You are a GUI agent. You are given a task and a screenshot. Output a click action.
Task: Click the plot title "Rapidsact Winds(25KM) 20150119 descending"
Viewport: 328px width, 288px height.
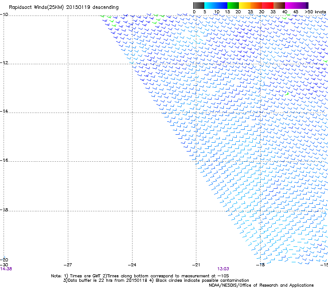[x=63, y=8]
